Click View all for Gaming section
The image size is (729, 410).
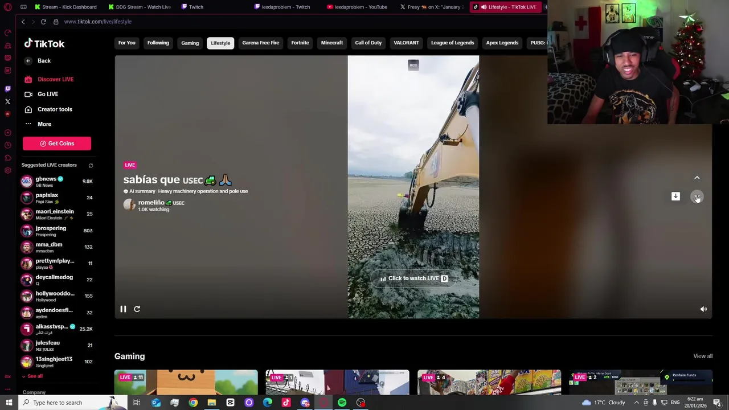tap(703, 356)
